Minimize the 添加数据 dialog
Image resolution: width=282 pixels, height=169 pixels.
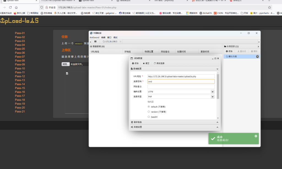tap(213, 58)
